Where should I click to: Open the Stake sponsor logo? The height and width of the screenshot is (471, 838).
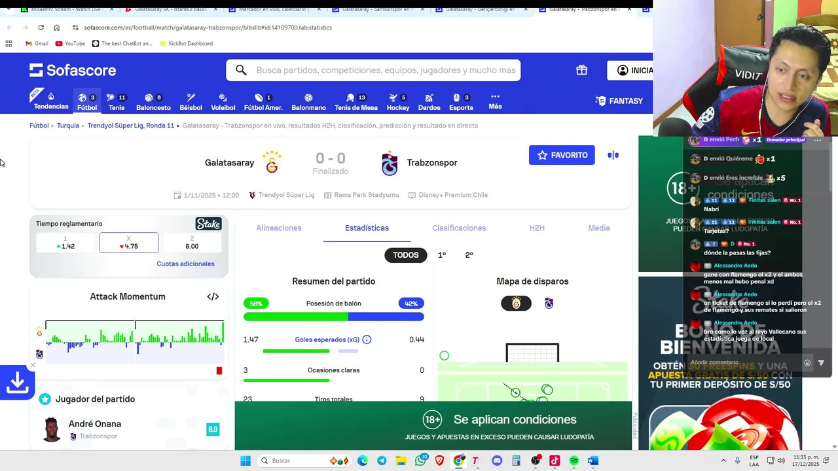(x=208, y=224)
